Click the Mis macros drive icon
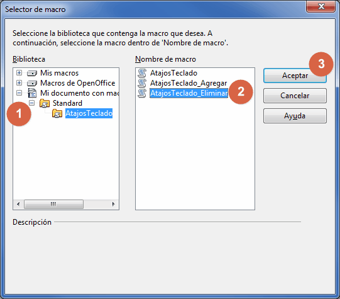The height and width of the screenshot is (299, 340). click(x=32, y=73)
